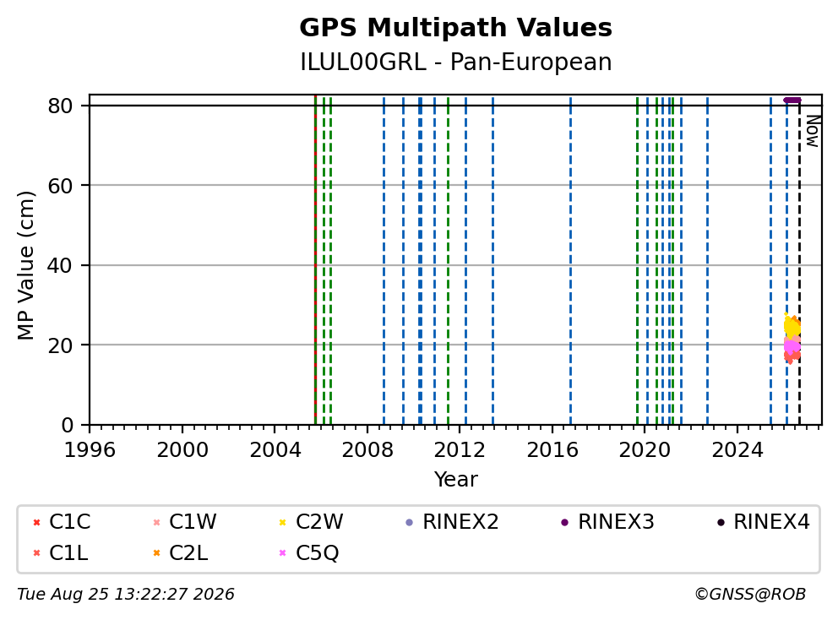838x620 pixels.
Task: Click the chart title GPS Multipath Values
Action: [455, 28]
